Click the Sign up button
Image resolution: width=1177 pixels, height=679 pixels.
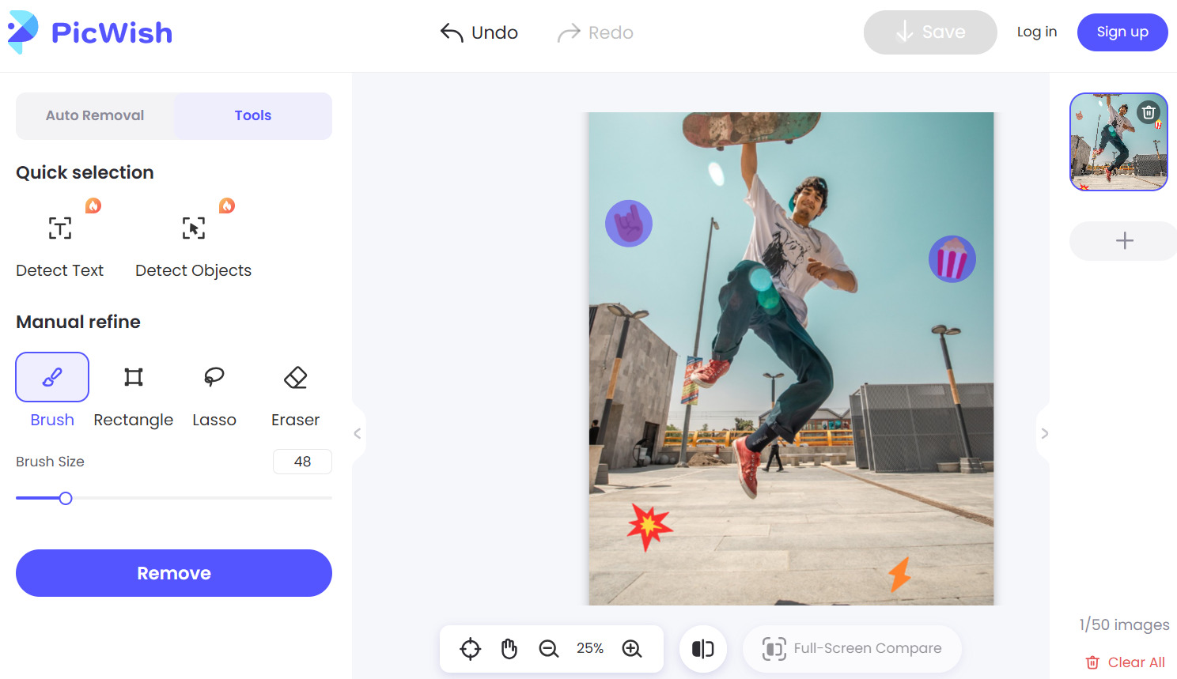[x=1122, y=32]
